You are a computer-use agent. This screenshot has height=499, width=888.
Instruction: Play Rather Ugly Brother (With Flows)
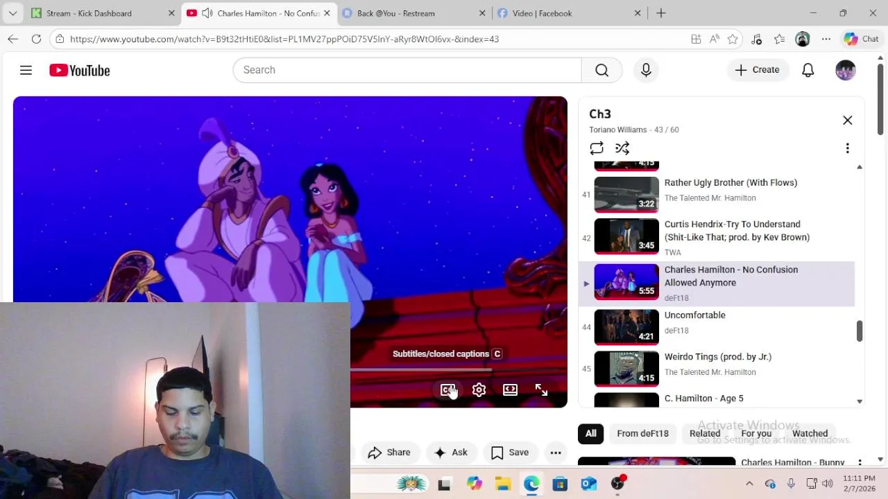[x=731, y=183]
